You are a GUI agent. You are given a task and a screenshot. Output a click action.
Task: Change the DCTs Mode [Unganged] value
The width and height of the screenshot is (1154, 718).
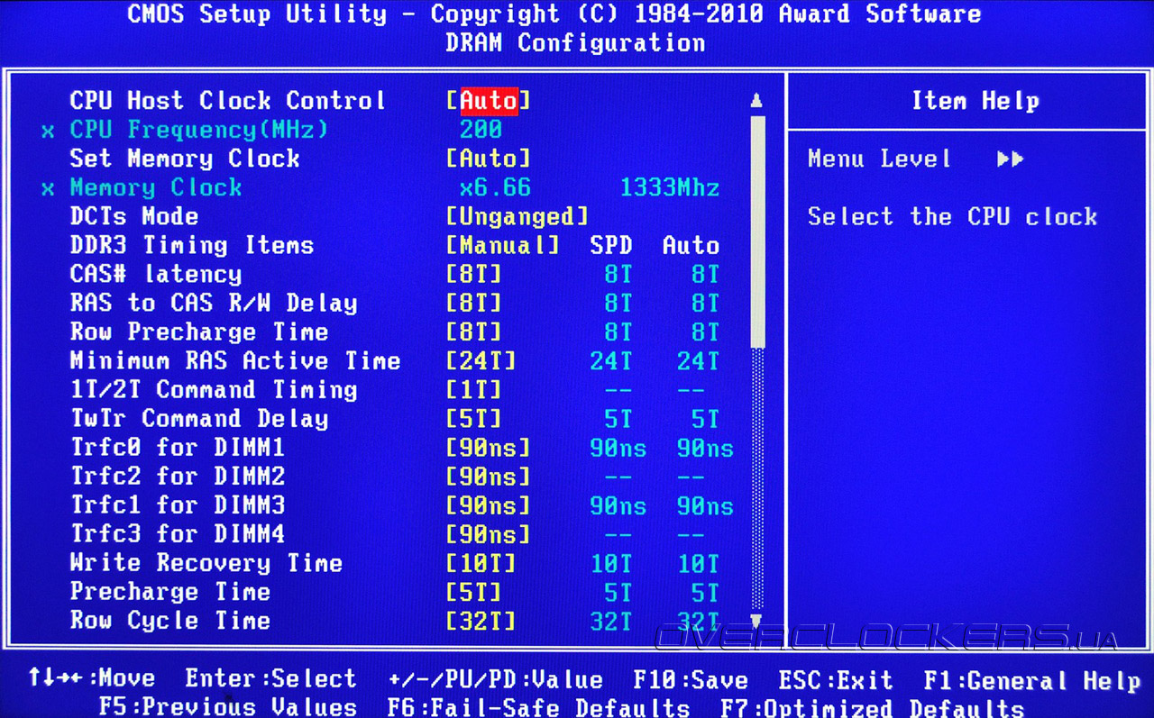pos(517,216)
